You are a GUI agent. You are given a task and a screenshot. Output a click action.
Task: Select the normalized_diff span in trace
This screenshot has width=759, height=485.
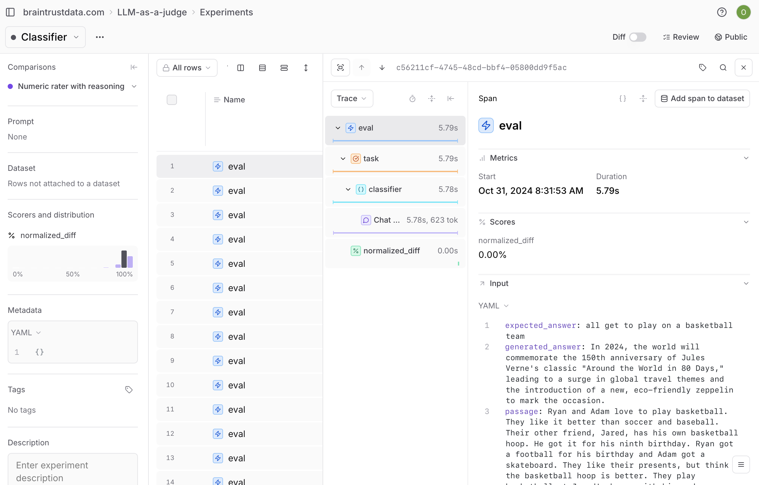(391, 251)
